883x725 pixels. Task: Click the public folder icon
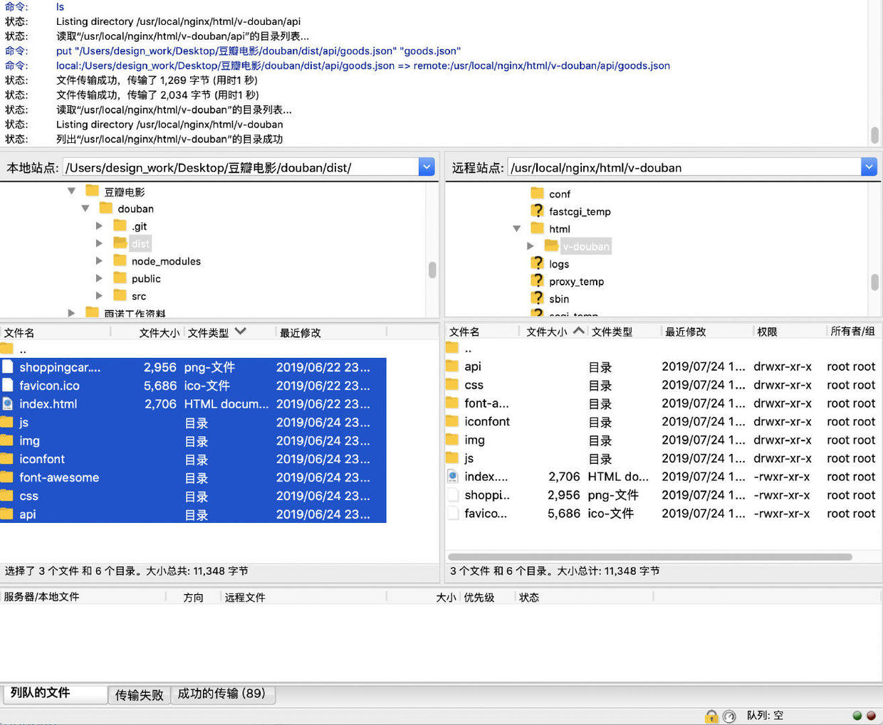[120, 278]
